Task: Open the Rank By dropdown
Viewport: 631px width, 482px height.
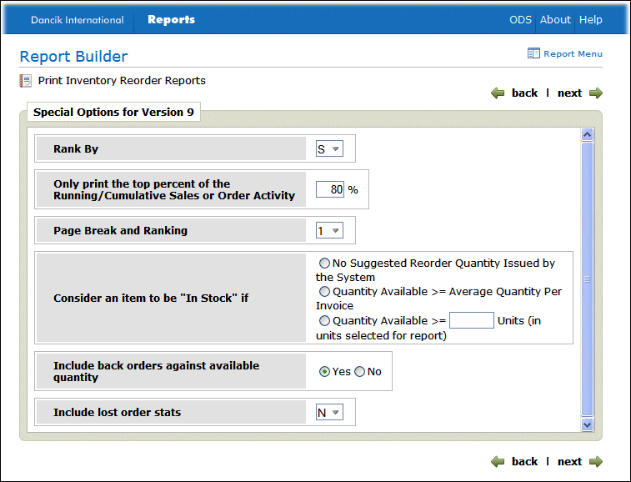Action: tap(329, 149)
